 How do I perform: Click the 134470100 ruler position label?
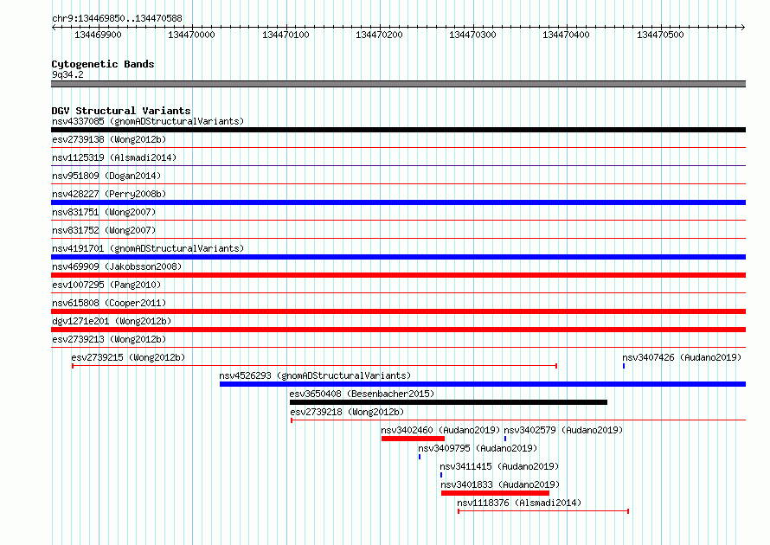(286, 35)
